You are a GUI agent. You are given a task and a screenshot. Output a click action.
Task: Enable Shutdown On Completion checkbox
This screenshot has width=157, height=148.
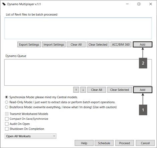coord(7,129)
